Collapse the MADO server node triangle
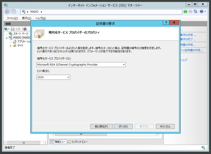This screenshot has height=154, width=211. coord(7,38)
